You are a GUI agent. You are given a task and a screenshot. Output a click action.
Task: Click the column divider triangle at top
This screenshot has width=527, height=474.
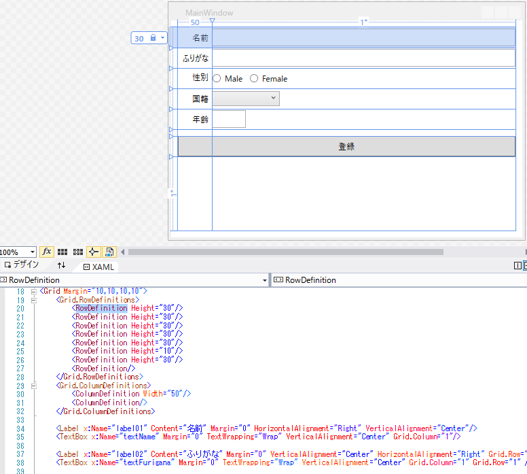click(x=212, y=21)
